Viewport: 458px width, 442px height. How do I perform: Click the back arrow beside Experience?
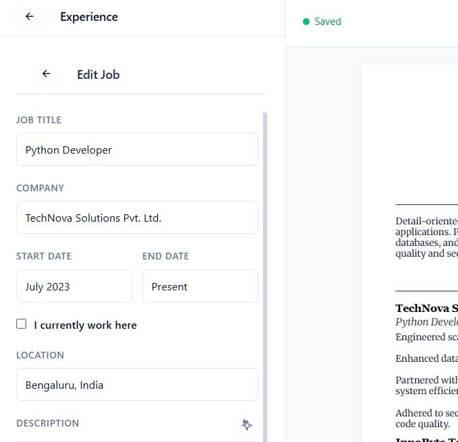29,17
